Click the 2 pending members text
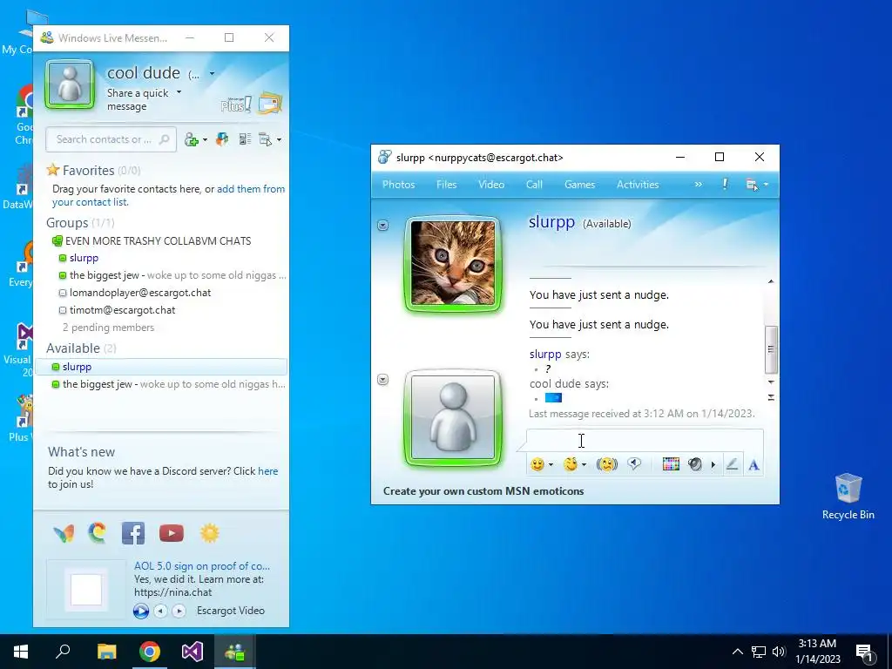The image size is (892, 669). tap(108, 328)
